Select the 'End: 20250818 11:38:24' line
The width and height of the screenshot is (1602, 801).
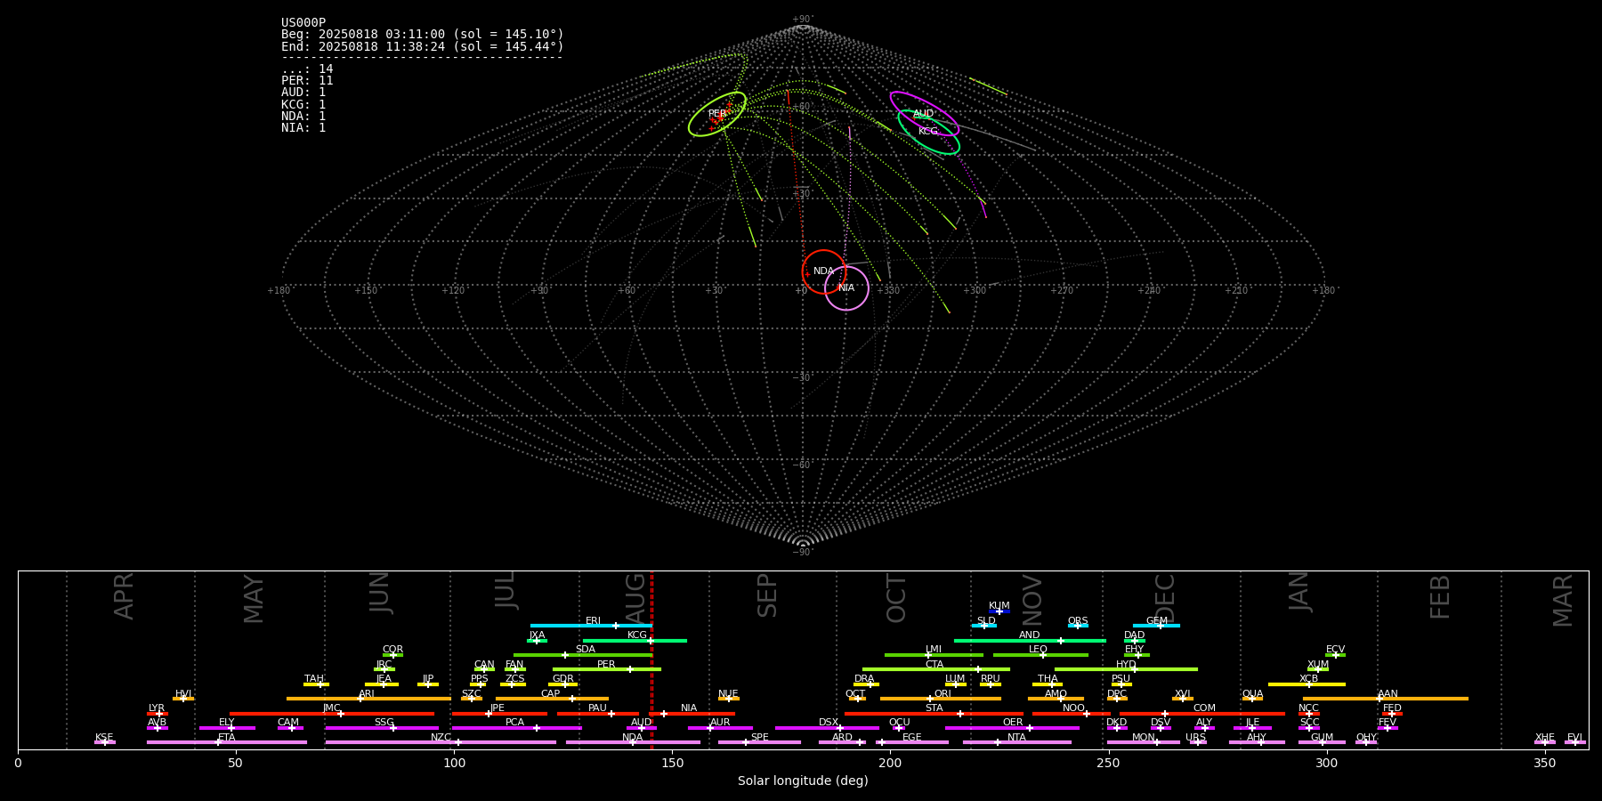click(423, 46)
